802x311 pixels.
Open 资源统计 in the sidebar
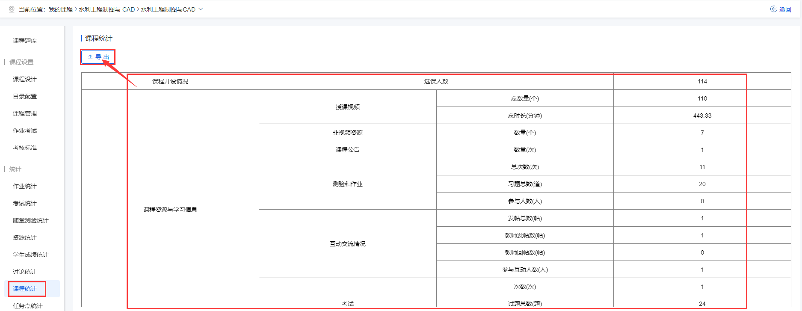point(25,237)
